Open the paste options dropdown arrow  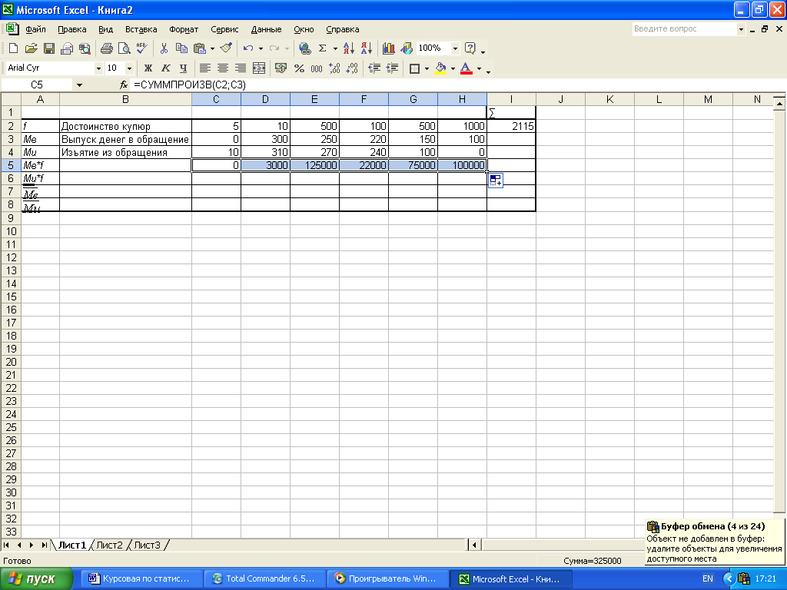[x=212, y=48]
